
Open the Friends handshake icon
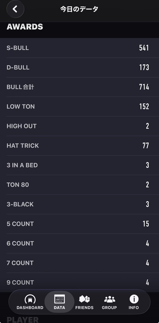(x=84, y=299)
